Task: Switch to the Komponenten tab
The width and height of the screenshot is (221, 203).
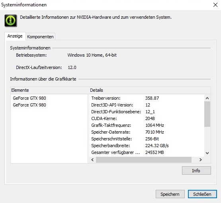Action: [x=40, y=37]
